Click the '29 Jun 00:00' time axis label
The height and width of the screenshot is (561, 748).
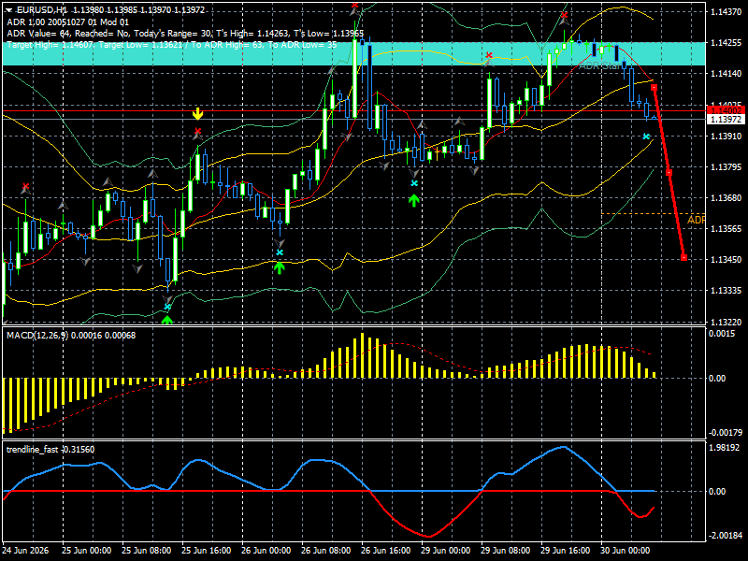click(446, 550)
